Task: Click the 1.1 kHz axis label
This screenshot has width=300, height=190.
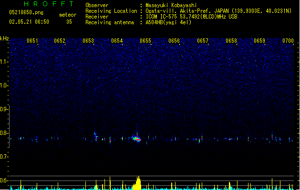Action: click(4, 62)
